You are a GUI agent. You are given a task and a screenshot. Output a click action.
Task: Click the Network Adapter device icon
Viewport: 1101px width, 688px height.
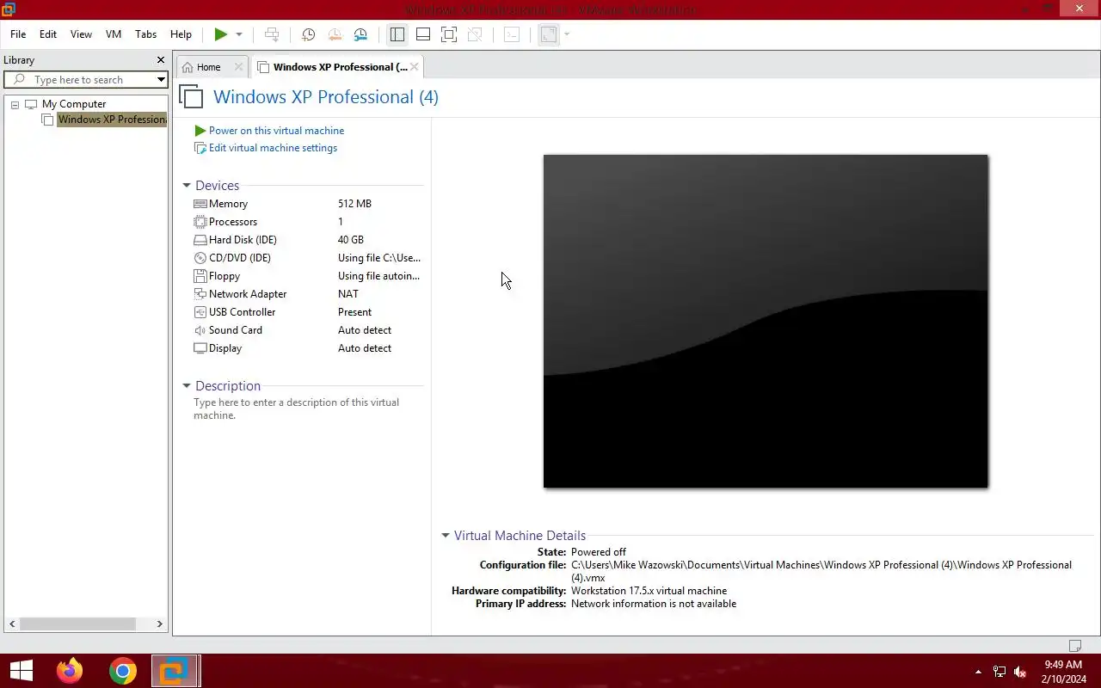click(200, 294)
